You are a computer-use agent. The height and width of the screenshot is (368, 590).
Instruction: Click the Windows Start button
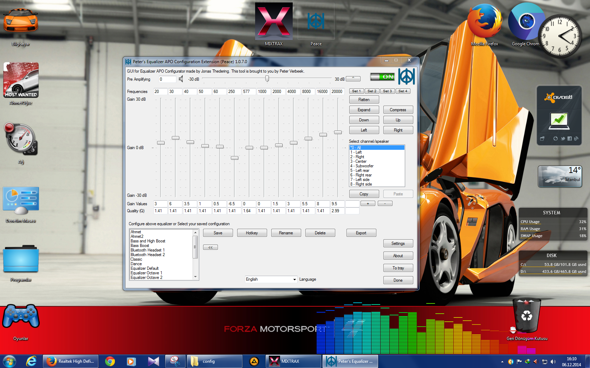point(9,361)
